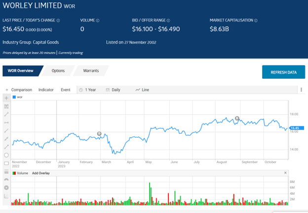
Task: Select the crosshair cursor tool
Action: 6,98
